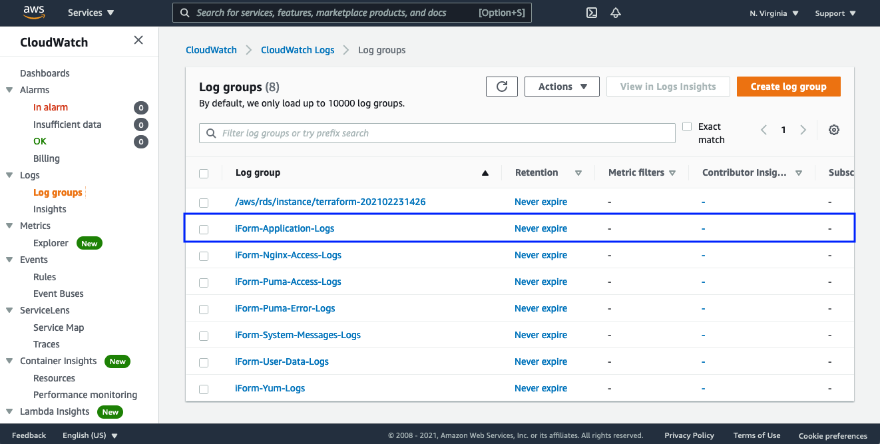The width and height of the screenshot is (880, 444).
Task: Open the /aws/rds/instance/terraform-202102231426 log group
Action: (x=330, y=202)
